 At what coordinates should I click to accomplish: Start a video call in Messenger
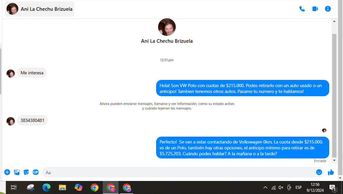[315, 9]
